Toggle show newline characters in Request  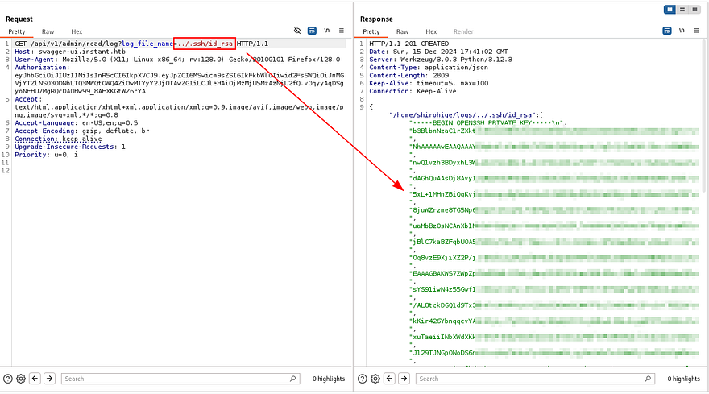tap(327, 31)
